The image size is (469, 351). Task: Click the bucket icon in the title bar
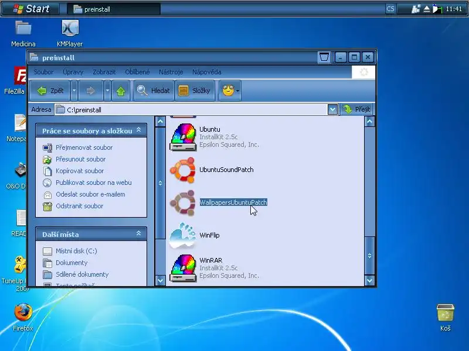click(x=324, y=57)
